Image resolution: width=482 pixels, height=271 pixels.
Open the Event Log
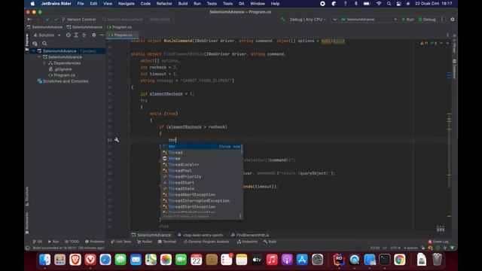438,242
